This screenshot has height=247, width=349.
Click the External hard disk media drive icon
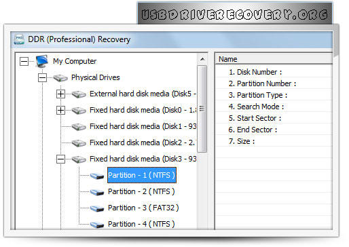79,94
